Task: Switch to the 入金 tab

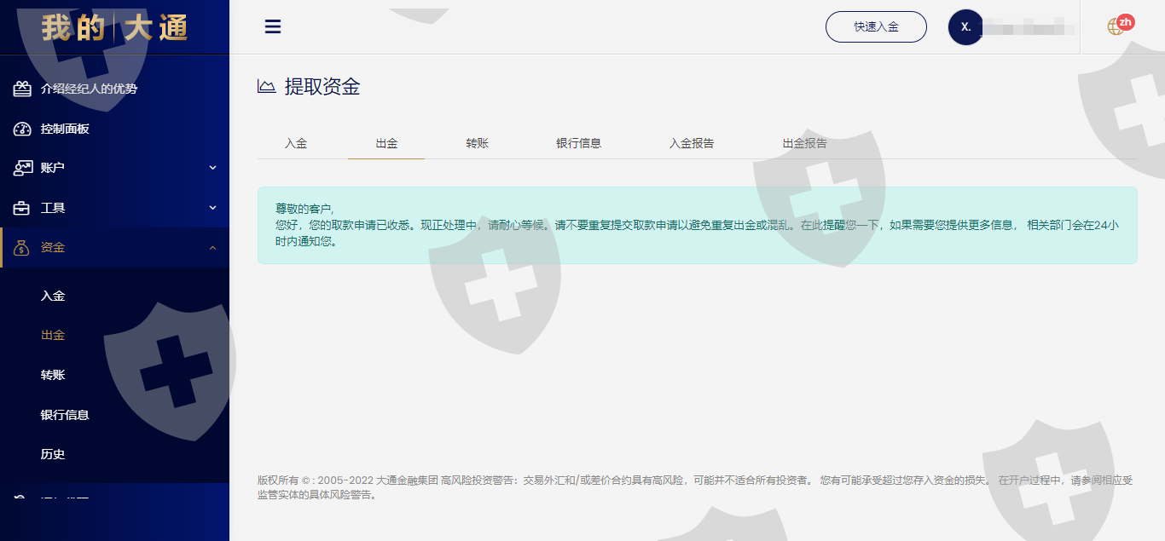Action: (x=296, y=143)
